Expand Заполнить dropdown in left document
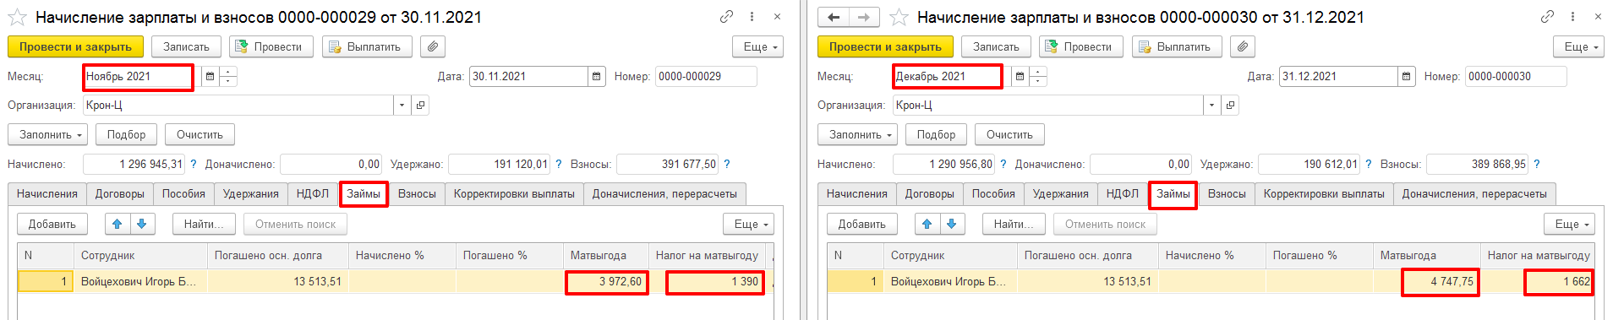The width and height of the screenshot is (1613, 320). click(x=47, y=135)
